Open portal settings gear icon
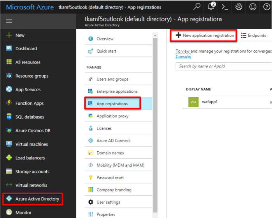 pos(239,7)
